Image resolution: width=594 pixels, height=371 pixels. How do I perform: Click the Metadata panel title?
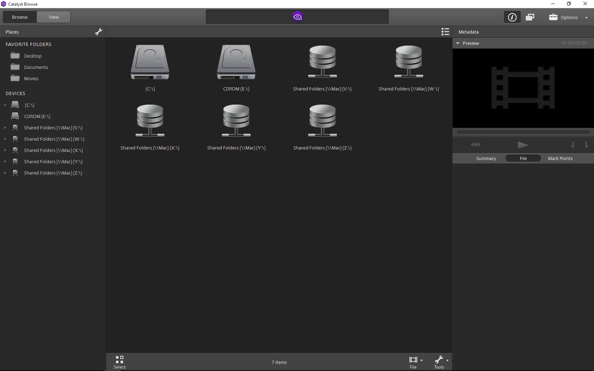[469, 32]
